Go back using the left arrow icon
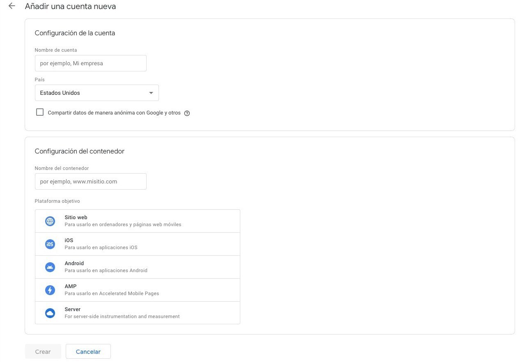520x362 pixels. click(12, 6)
